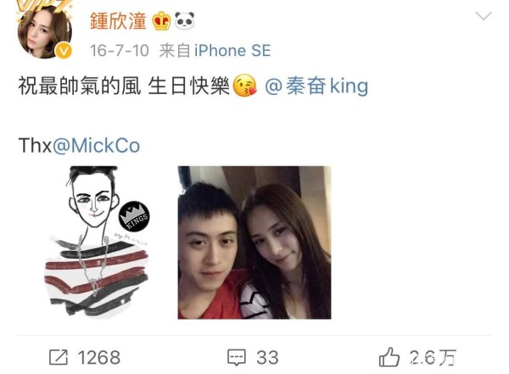Click the panda badge icon

[185, 21]
